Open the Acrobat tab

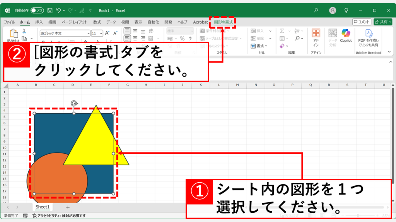[x=201, y=22]
